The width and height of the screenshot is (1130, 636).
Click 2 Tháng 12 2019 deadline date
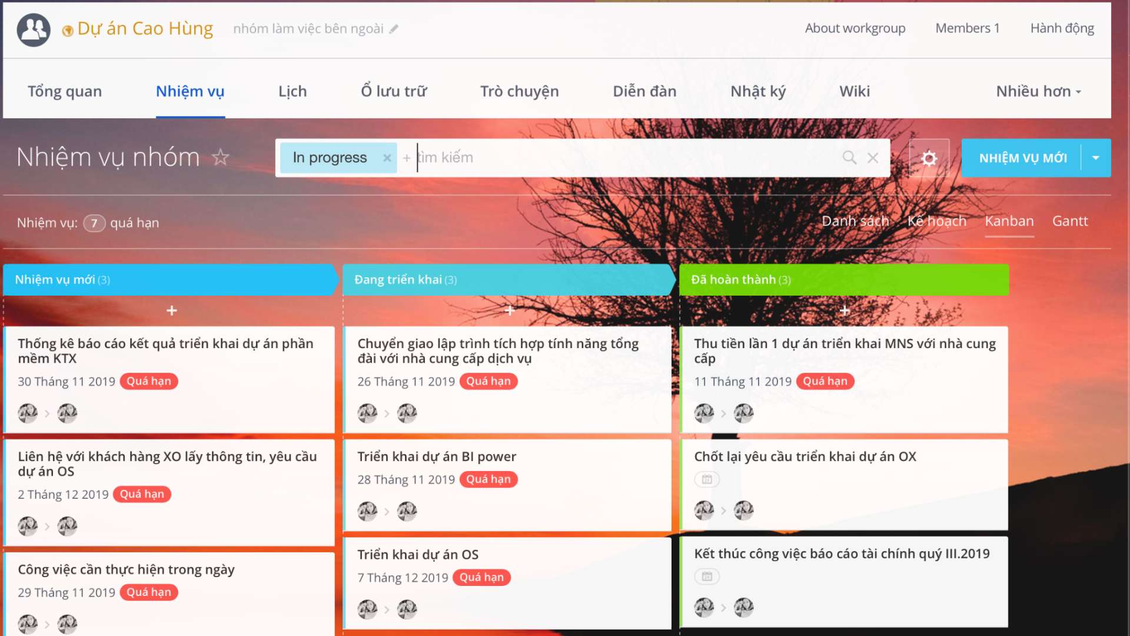[63, 495]
